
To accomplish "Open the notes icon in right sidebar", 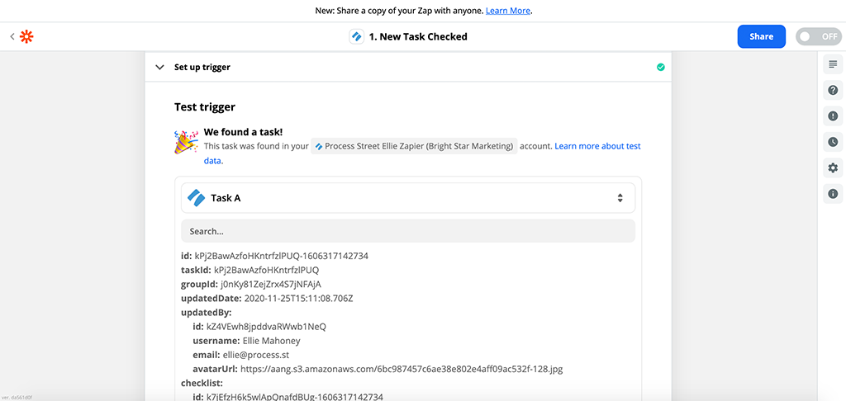I will point(833,64).
